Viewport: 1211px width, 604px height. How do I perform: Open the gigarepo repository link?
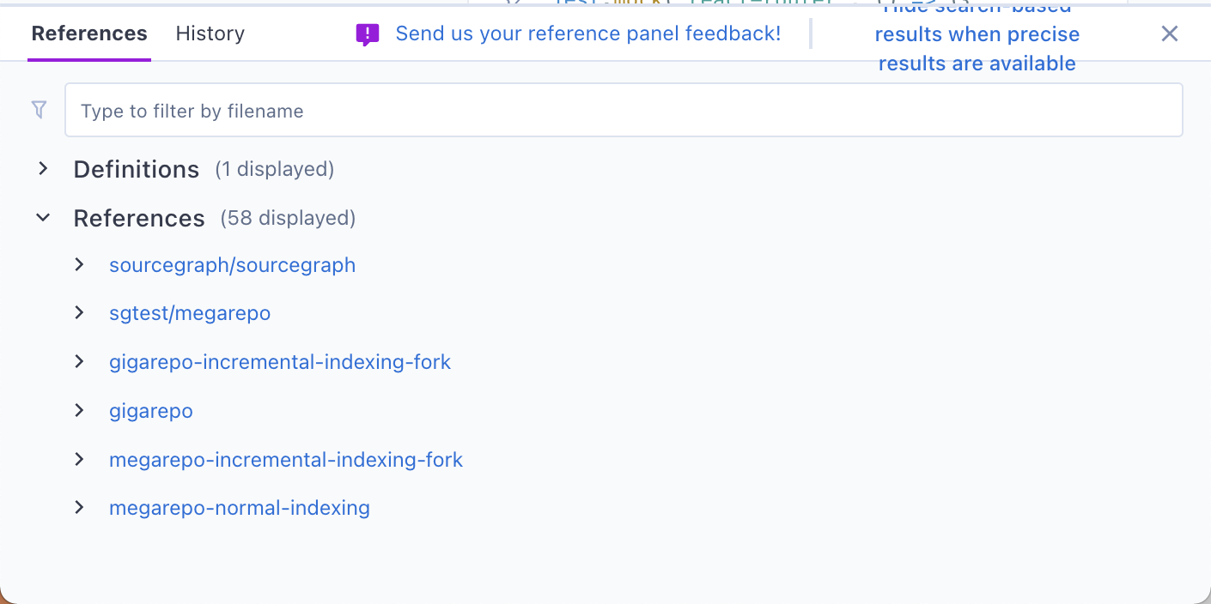pos(151,411)
